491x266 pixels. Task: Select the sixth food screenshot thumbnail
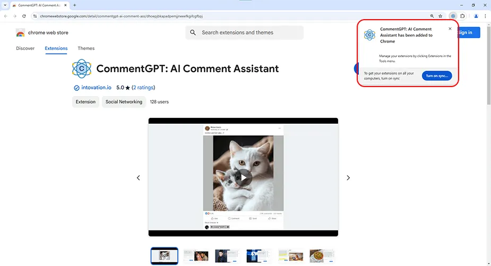coord(322,256)
